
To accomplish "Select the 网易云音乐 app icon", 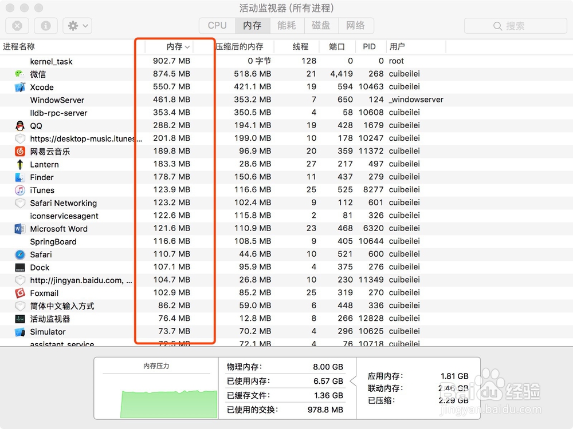I will [19, 152].
